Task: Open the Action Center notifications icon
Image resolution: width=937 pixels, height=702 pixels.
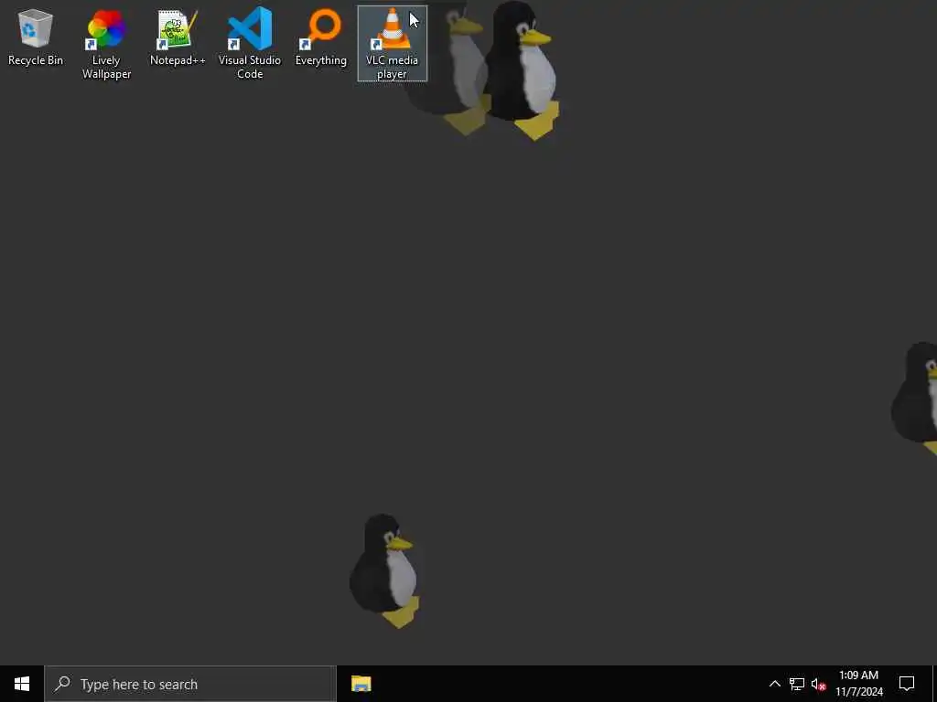Action: point(907,684)
